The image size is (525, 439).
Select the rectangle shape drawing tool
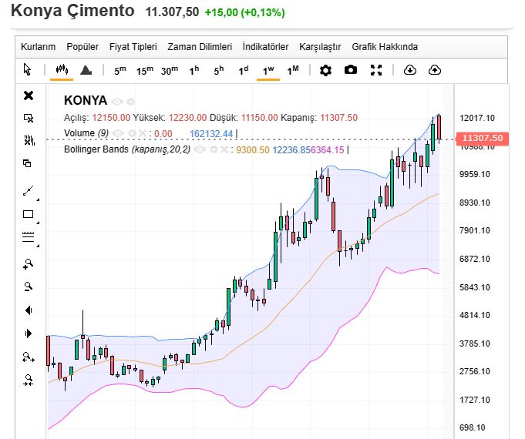(28, 214)
